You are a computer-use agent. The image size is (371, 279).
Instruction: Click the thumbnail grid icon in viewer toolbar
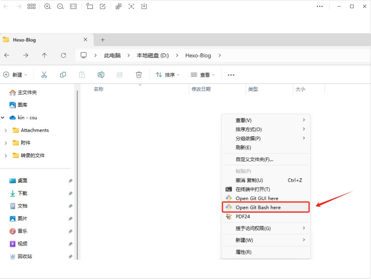coord(32,7)
